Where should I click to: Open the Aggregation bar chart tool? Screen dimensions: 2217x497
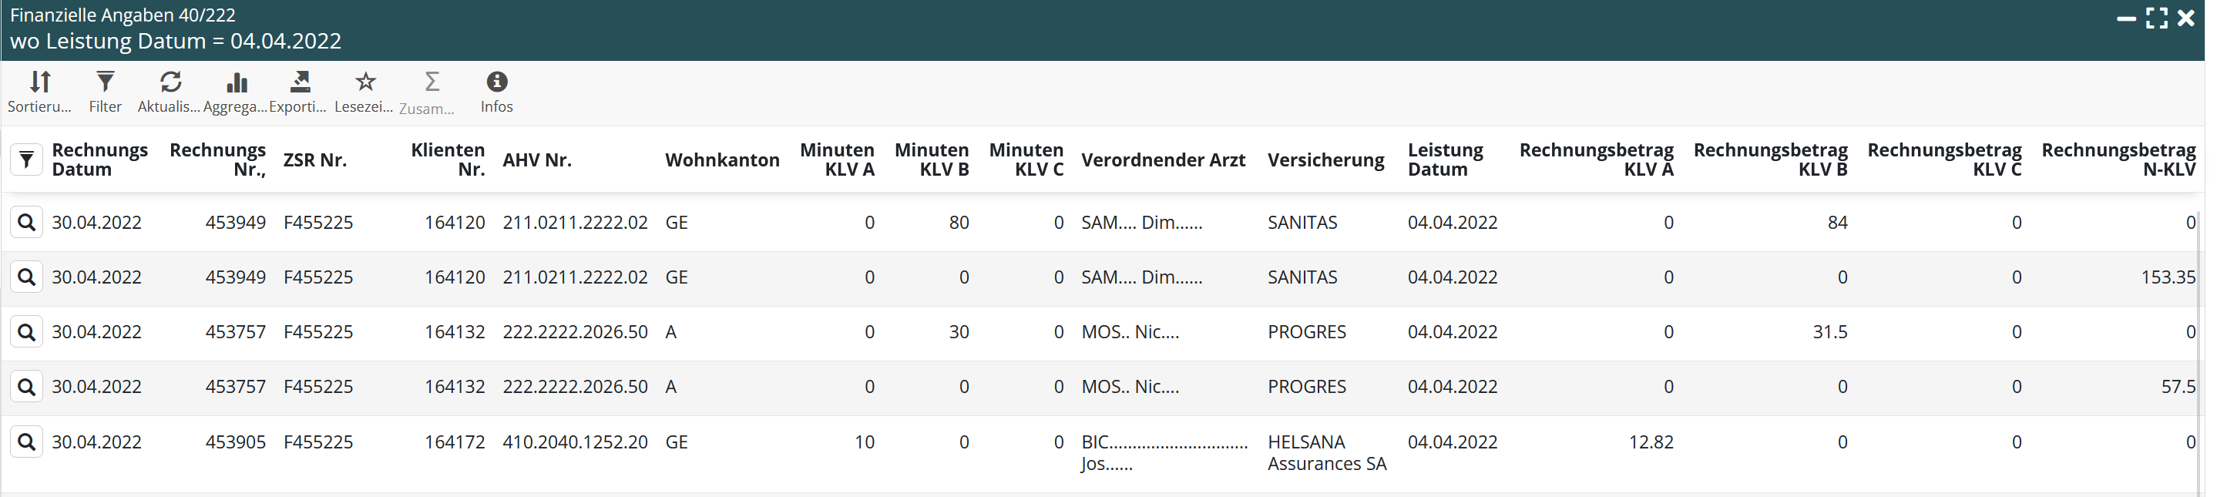pyautogui.click(x=235, y=91)
